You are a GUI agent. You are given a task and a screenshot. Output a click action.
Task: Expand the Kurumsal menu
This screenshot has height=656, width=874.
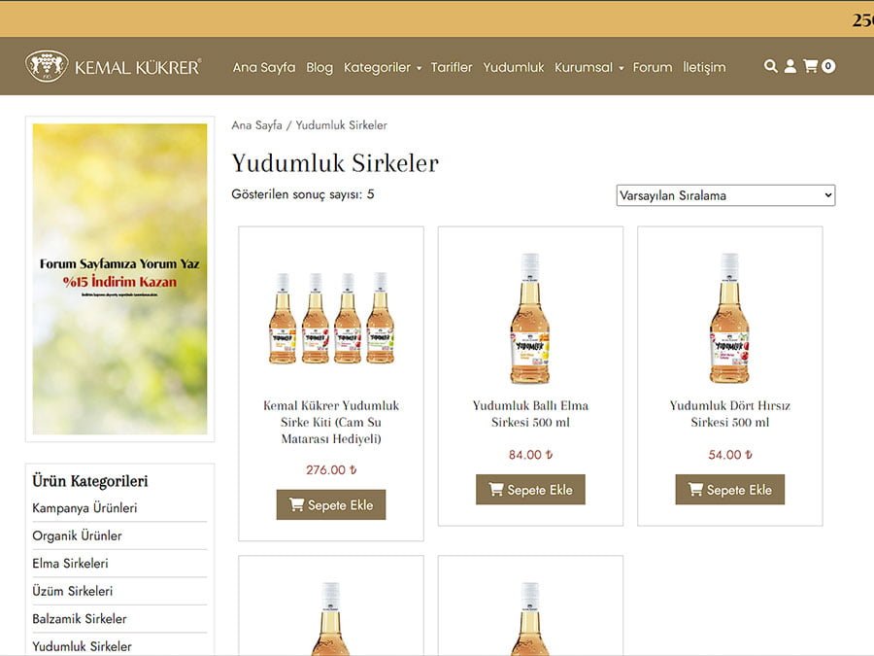click(588, 67)
